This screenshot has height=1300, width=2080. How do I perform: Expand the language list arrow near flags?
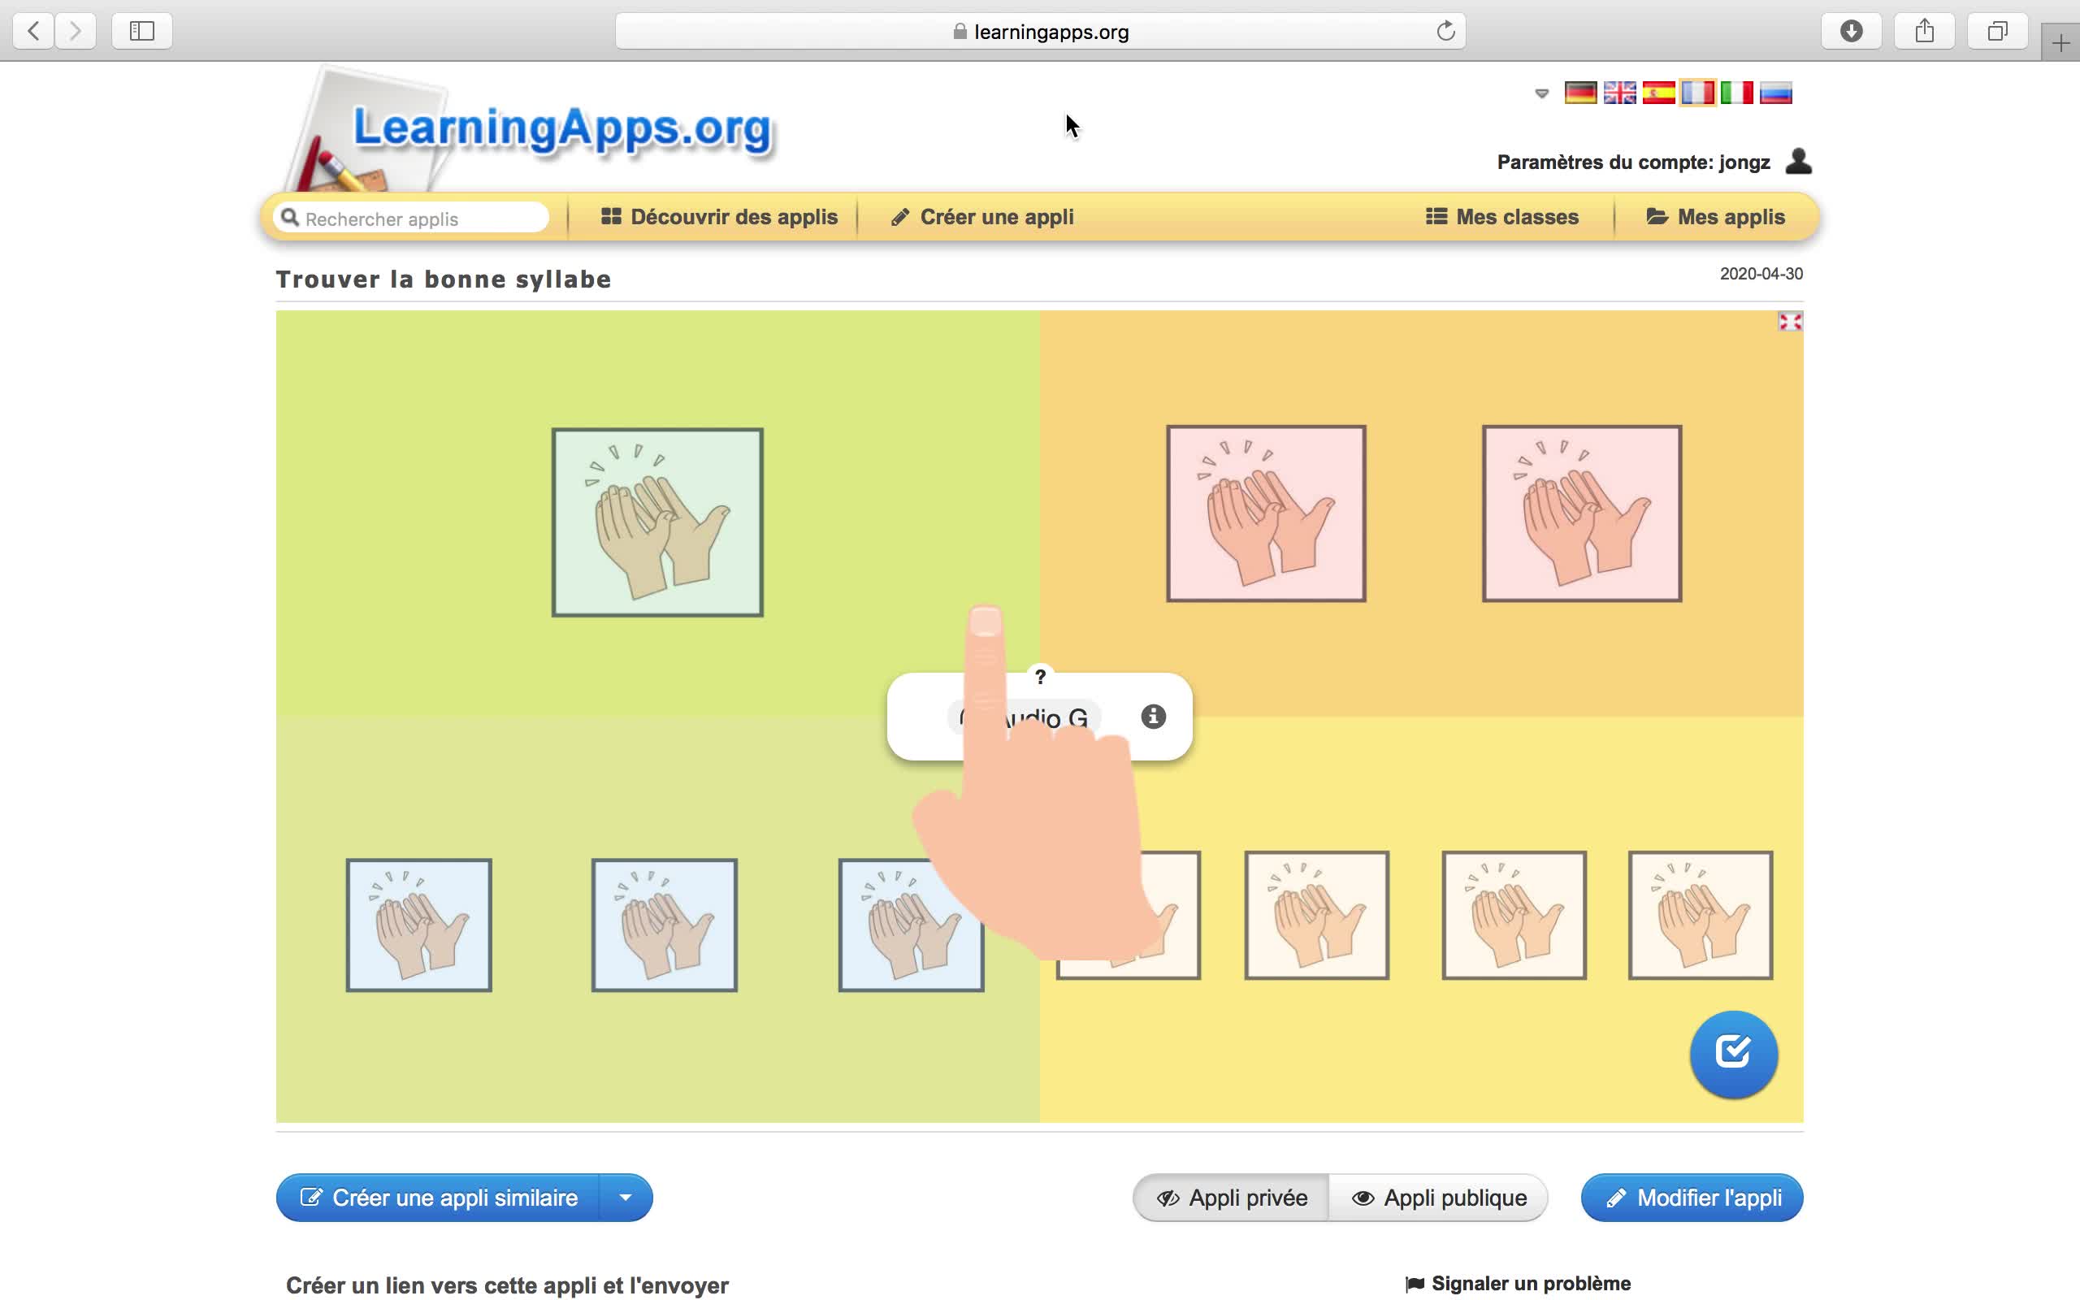pyautogui.click(x=1541, y=93)
